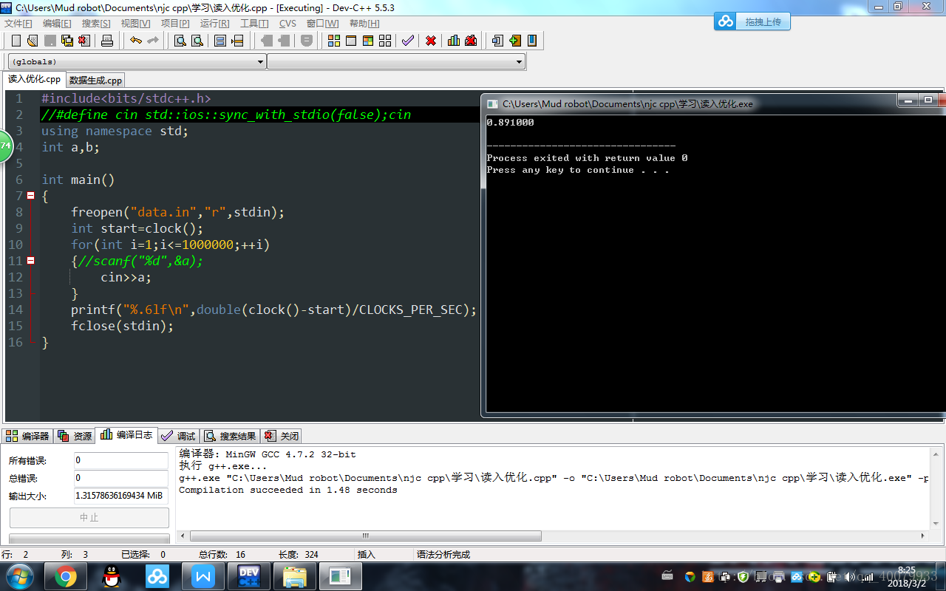
Task: Open the 项目[P] menu
Action: point(175,24)
